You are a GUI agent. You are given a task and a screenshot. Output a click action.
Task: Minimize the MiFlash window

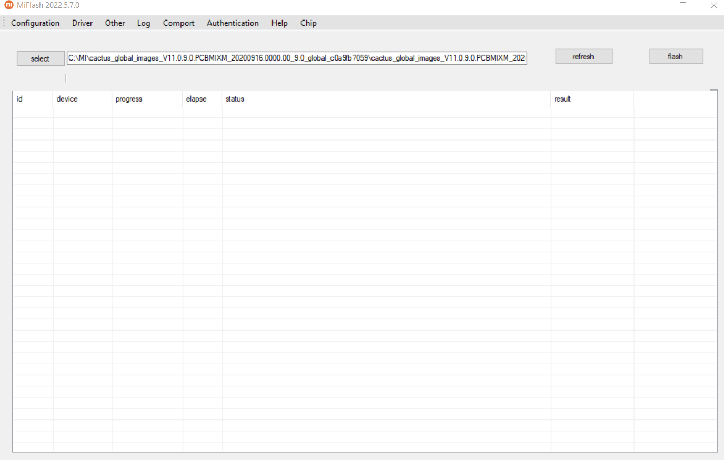[x=652, y=5]
